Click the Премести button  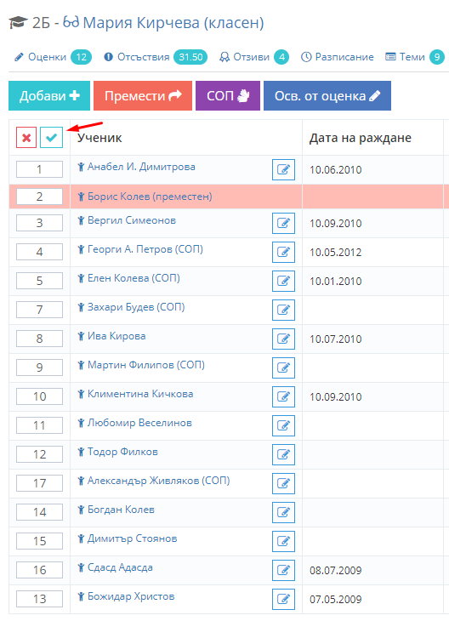143,95
